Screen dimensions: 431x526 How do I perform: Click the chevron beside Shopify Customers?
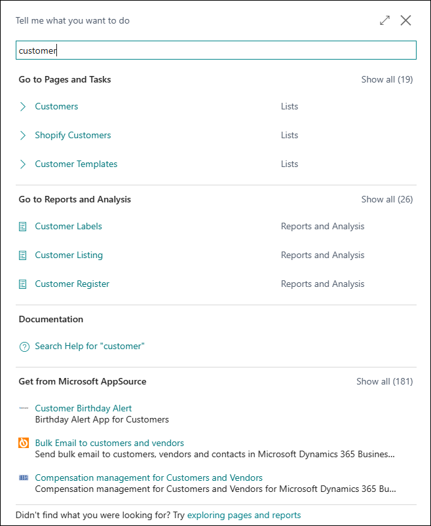coord(23,136)
